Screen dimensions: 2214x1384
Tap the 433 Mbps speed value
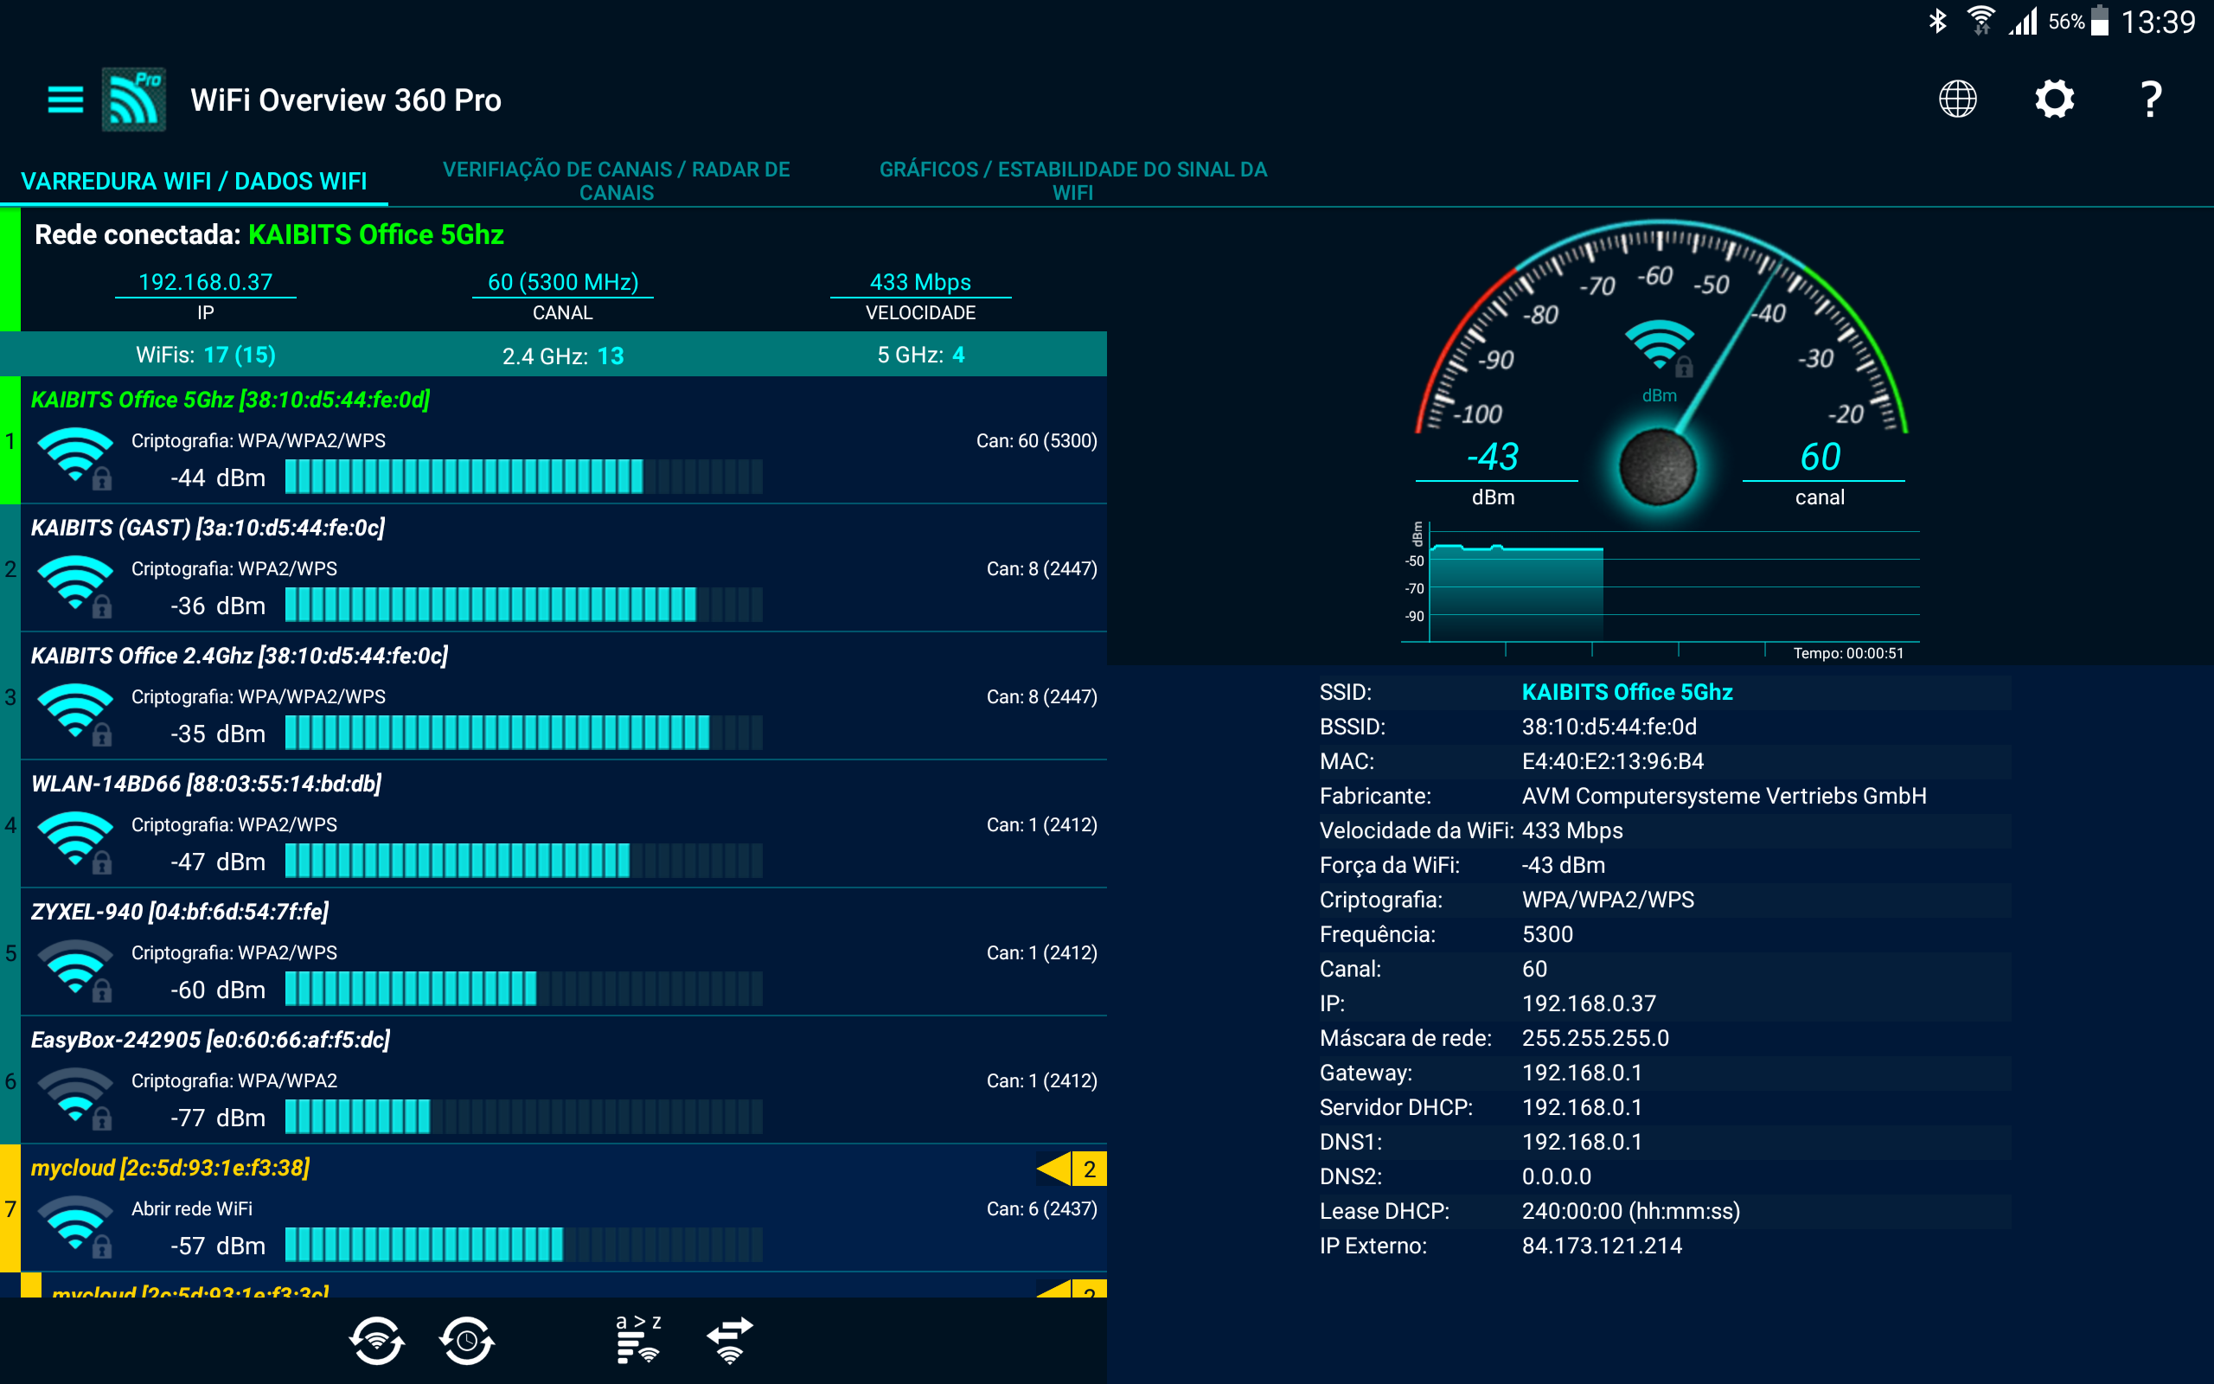919,282
